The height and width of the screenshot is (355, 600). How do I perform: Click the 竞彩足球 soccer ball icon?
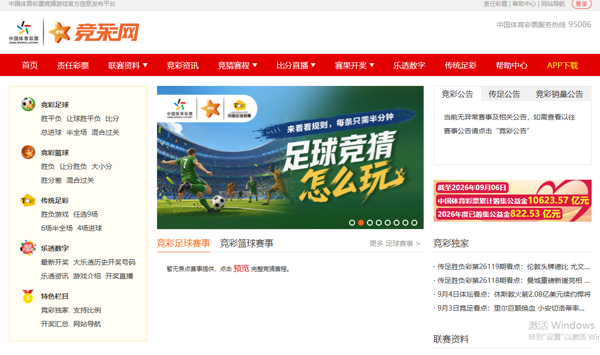[x=28, y=104]
